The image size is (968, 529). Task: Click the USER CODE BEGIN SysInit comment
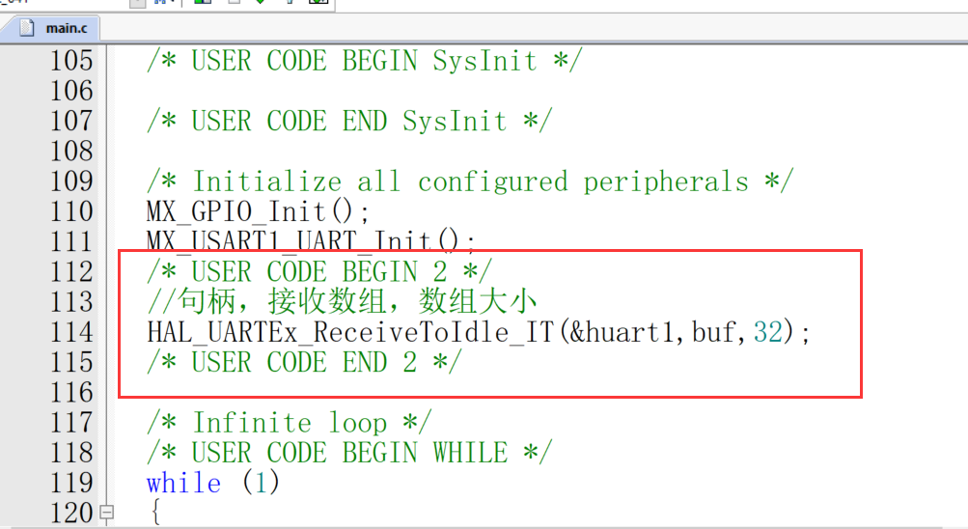364,61
